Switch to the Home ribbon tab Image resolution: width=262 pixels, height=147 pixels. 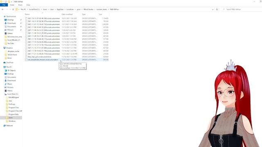coord(12,5)
